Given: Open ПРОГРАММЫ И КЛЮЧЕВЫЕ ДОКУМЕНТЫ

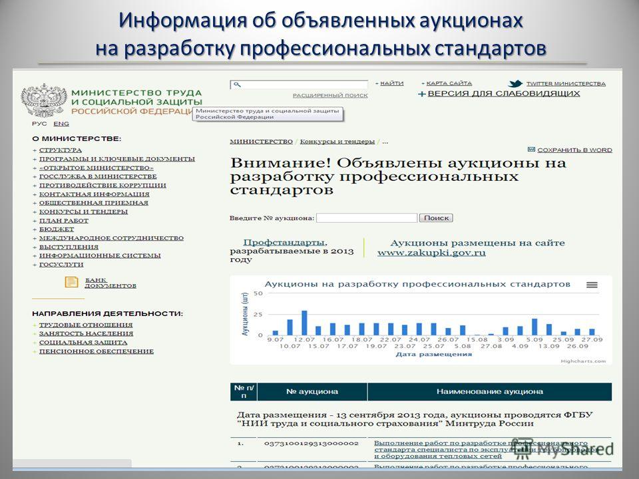Looking at the screenshot, I should [117, 159].
